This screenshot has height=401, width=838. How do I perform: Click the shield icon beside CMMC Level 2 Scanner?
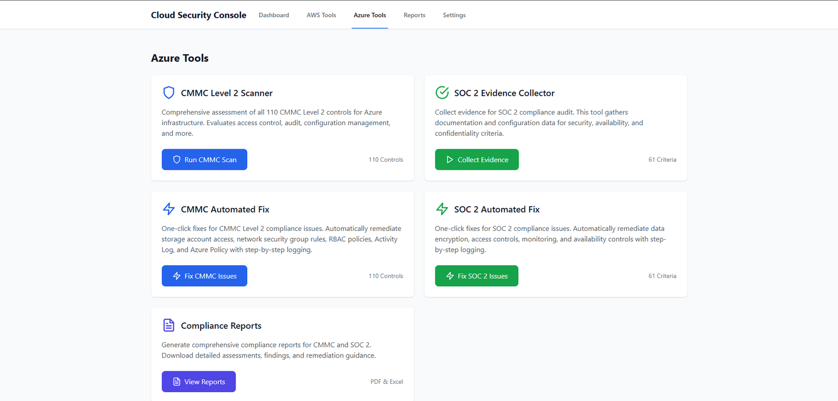[x=169, y=93]
